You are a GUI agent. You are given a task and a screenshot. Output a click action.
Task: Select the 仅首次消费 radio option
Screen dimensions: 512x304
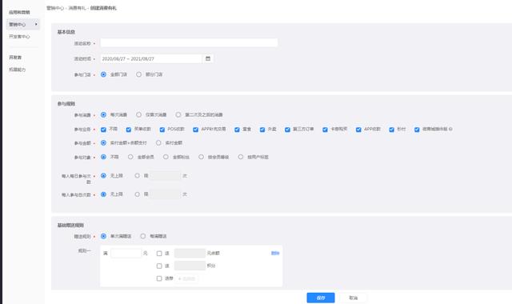(138, 114)
